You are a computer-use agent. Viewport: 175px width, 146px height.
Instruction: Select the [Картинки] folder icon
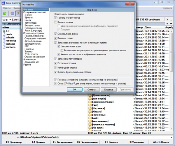pyautogui.click(x=90, y=108)
